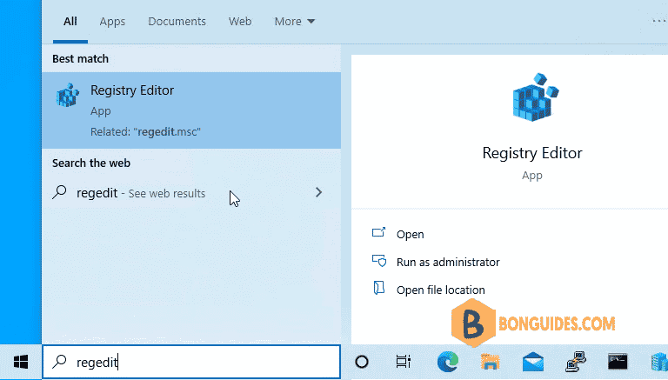Screen dimensions: 668x380
Task: Click the Open icon in the preview pane
Action: 378,232
